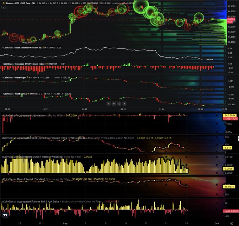Click the scroll right arrow button

[124, 104]
